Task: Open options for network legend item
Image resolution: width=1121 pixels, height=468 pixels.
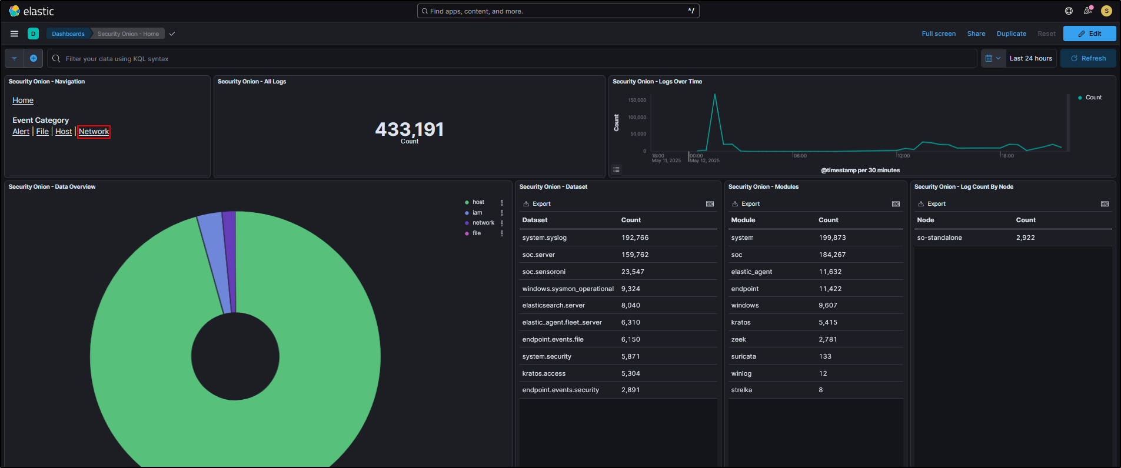Action: pyautogui.click(x=501, y=223)
